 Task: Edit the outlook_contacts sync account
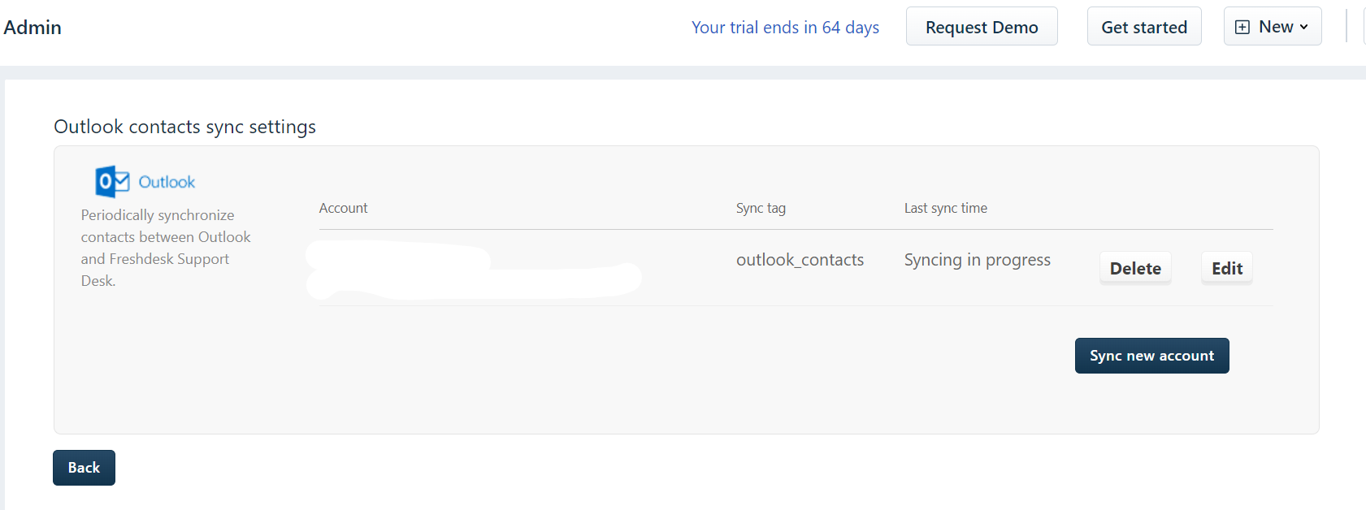pos(1227,268)
